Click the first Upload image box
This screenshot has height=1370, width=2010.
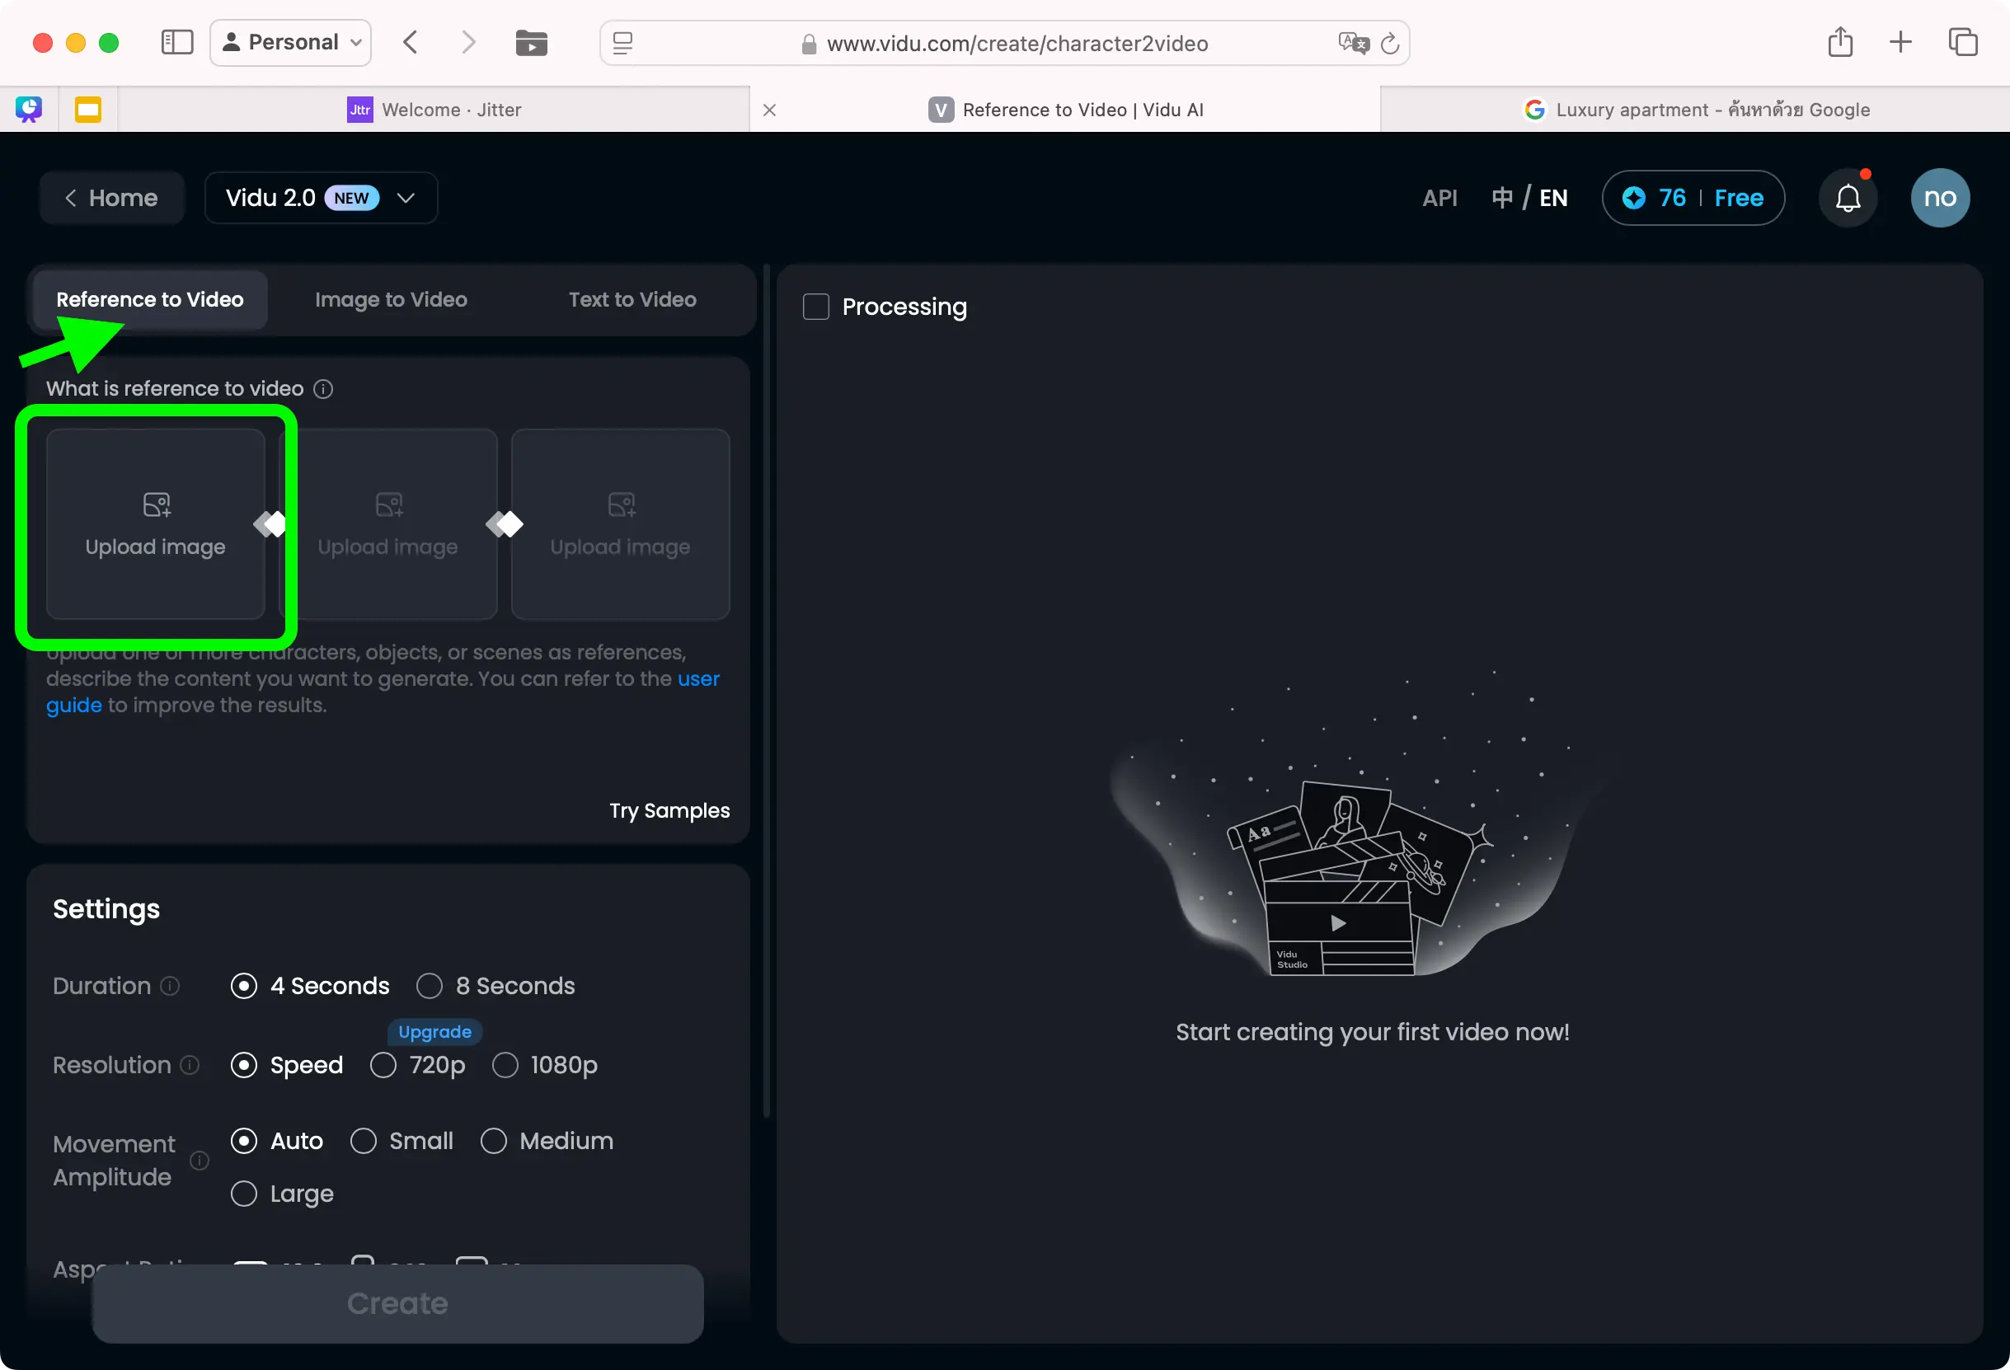pos(156,524)
